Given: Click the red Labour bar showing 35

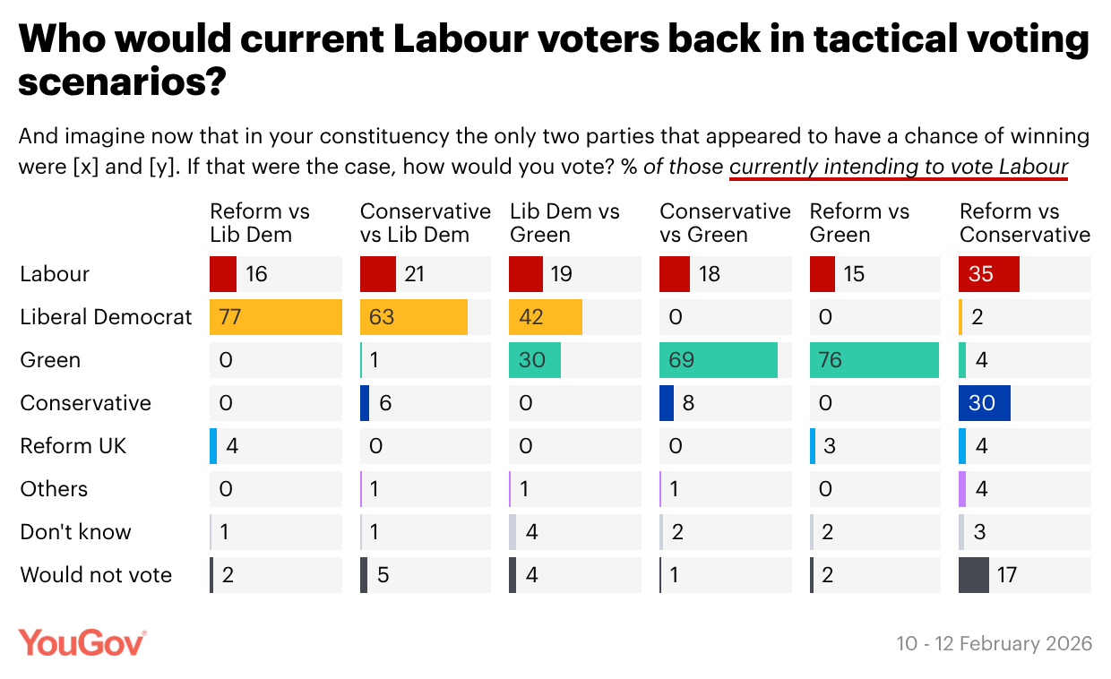Looking at the screenshot, I should [x=989, y=274].
